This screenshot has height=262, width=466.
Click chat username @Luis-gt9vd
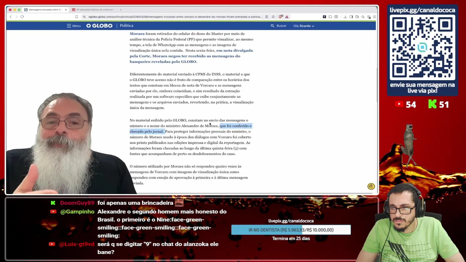tap(77, 244)
